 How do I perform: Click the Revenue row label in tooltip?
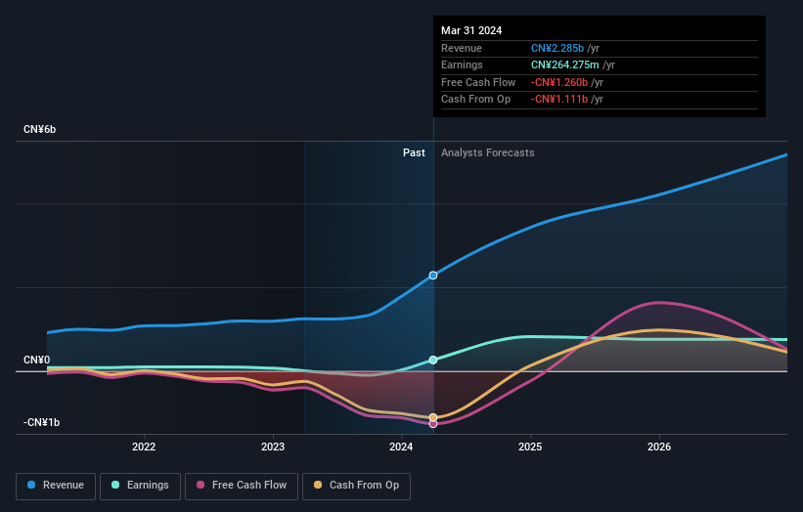pyautogui.click(x=462, y=48)
